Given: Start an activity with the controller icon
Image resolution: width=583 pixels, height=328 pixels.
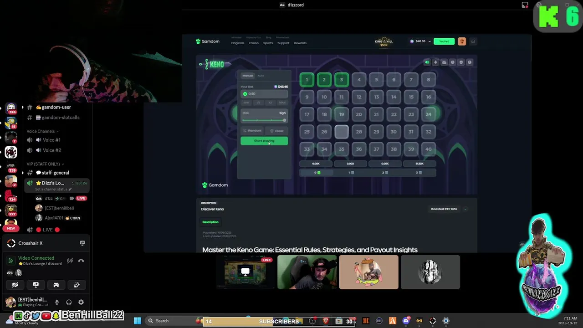Looking at the screenshot, I should click(56, 285).
